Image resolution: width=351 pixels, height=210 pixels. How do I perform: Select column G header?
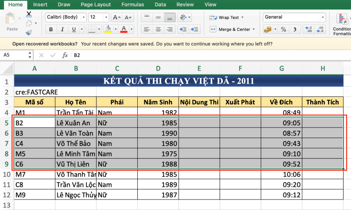281,68
